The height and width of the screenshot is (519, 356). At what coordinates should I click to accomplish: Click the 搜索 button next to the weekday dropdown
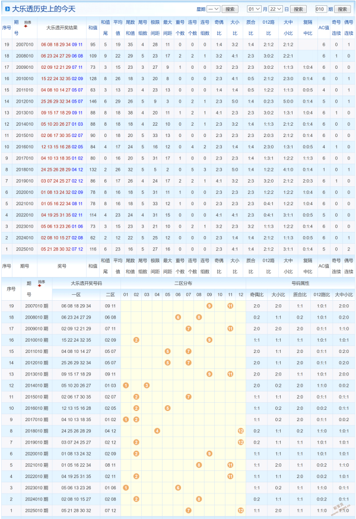click(231, 9)
